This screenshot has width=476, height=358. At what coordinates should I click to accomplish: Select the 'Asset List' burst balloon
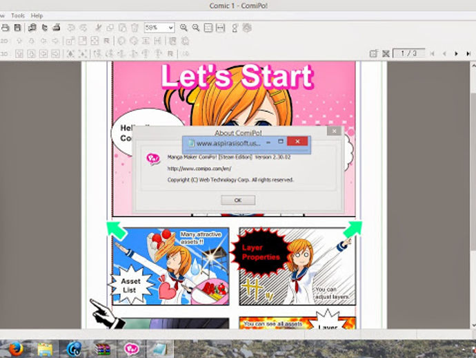[x=131, y=285]
